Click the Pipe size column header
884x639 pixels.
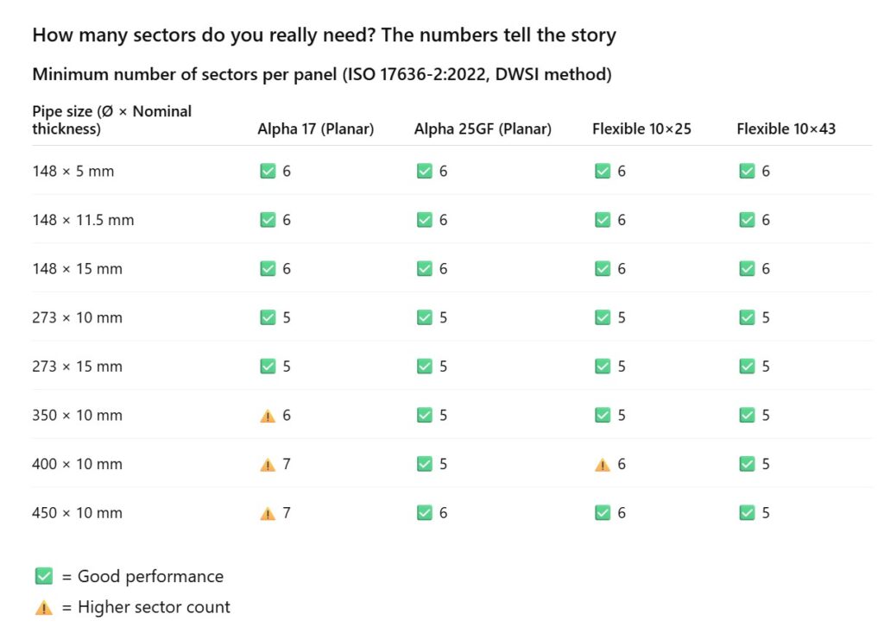[111, 120]
